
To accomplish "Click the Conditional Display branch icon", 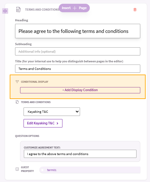I will coord(17,82).
